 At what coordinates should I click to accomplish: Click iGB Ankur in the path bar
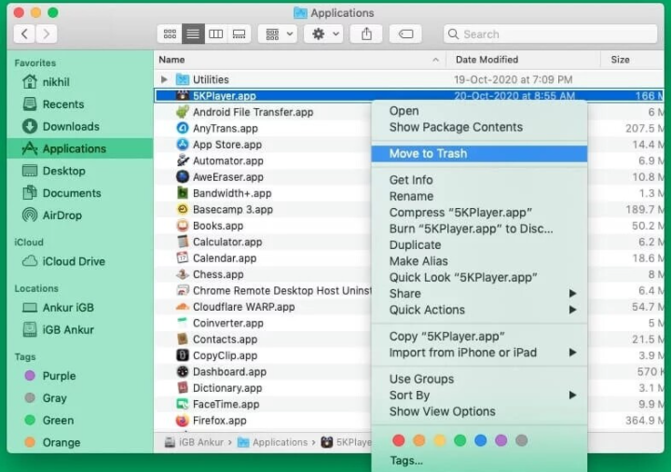(194, 442)
